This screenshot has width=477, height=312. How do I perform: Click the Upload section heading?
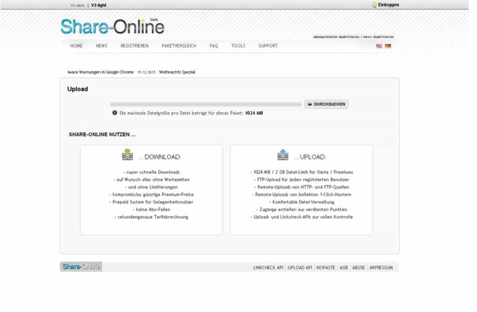[x=78, y=89]
